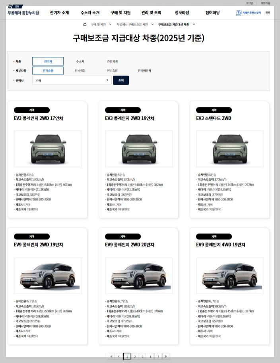Expand 구매보조금 지급대상 차종 breadcrumb chevron
280x363 pixels.
pos(194,24)
